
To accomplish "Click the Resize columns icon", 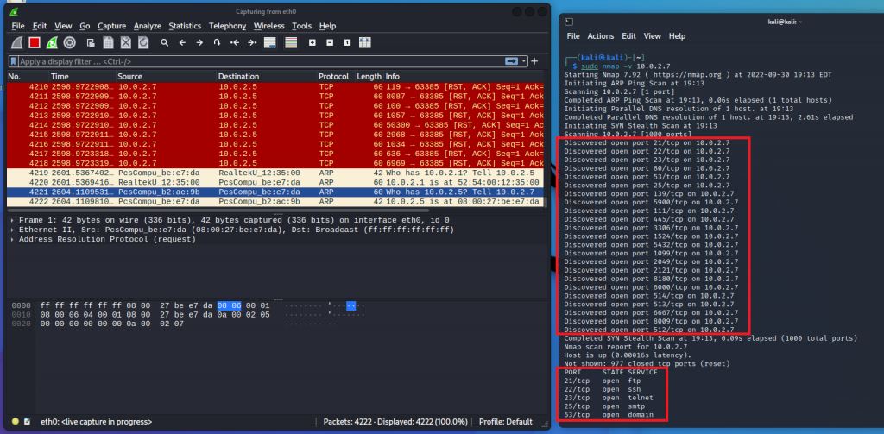I will point(365,42).
